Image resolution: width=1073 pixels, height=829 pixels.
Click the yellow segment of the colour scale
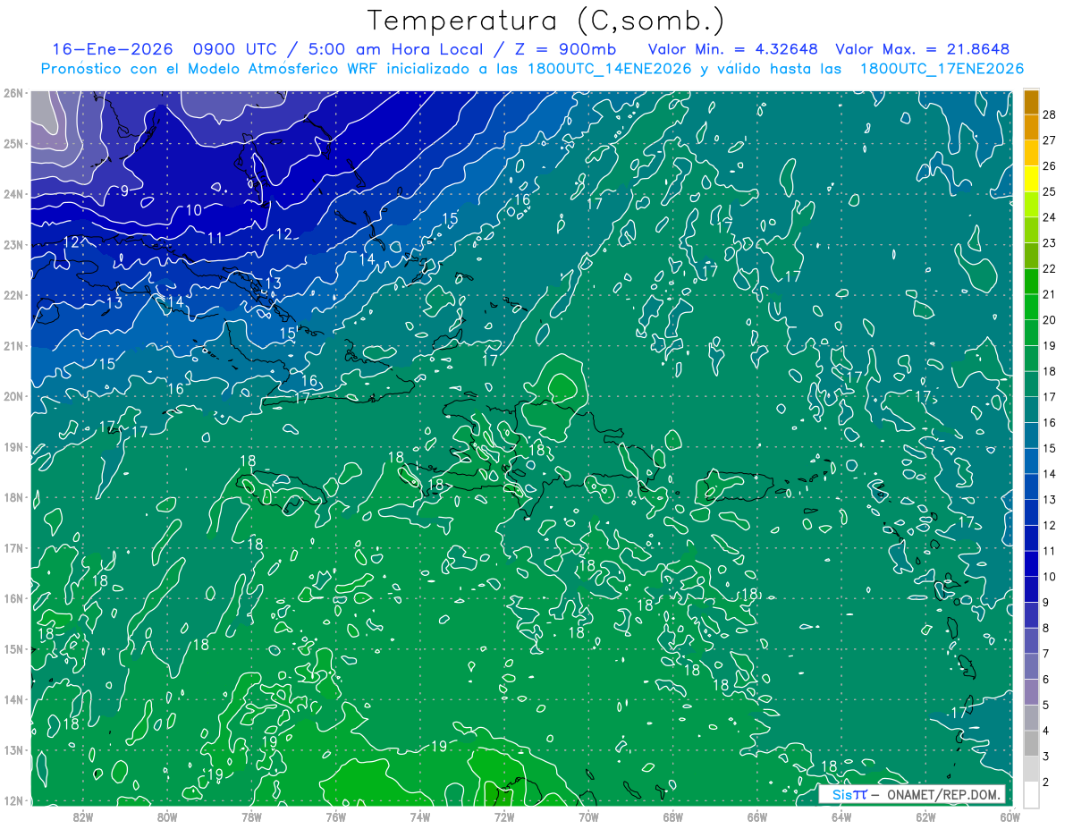pos(1031,179)
